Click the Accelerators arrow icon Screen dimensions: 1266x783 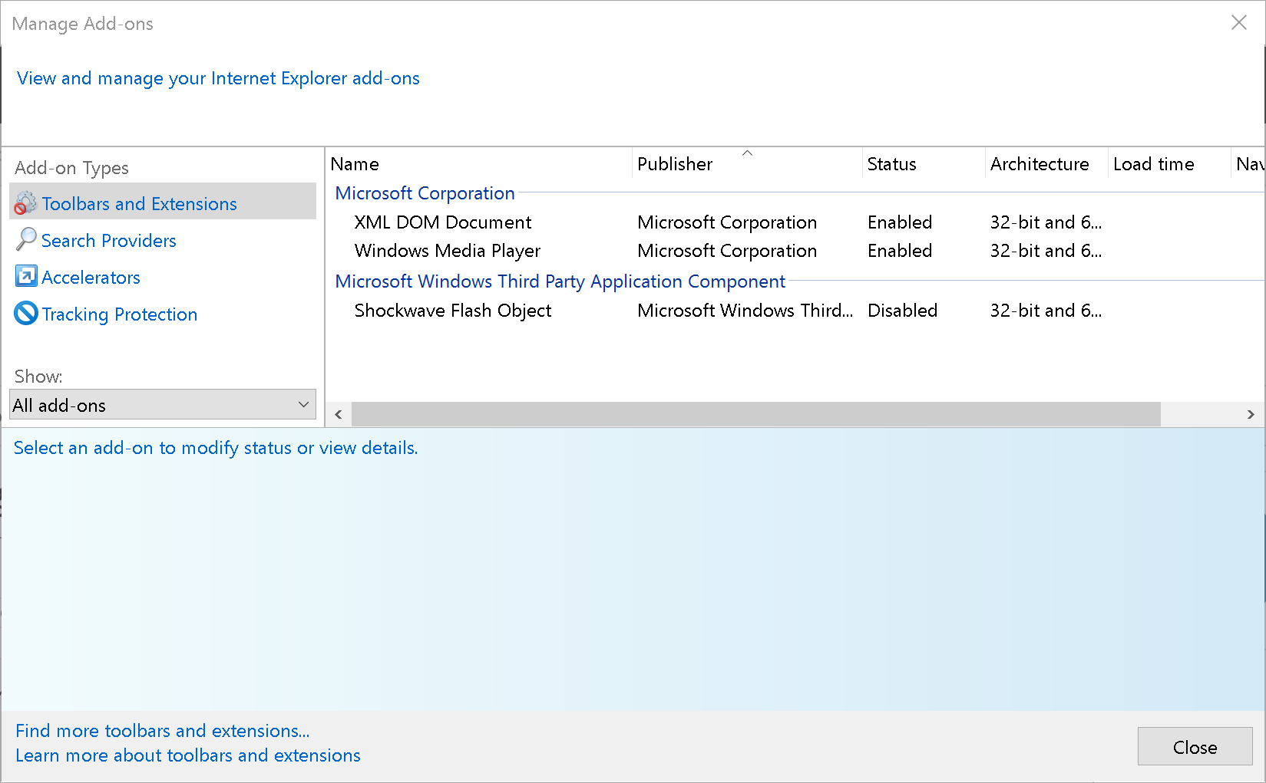point(26,276)
